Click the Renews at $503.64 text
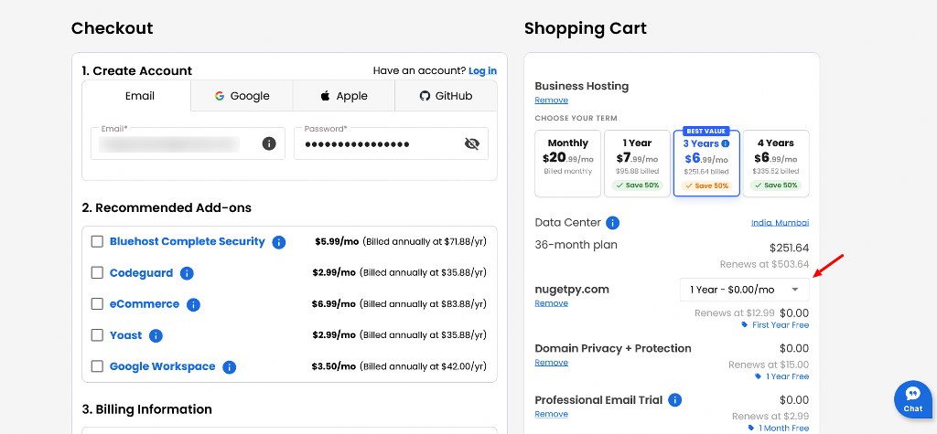The width and height of the screenshot is (937, 434). coord(764,264)
